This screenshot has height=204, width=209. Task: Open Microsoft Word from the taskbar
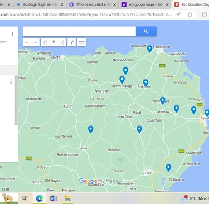tap(54, 198)
